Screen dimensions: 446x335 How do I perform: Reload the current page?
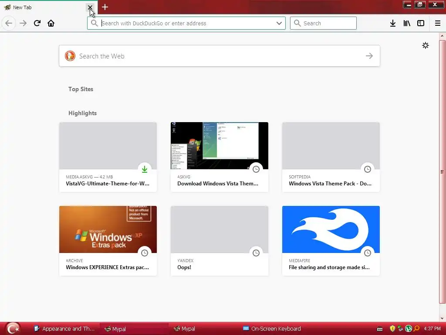(37, 23)
